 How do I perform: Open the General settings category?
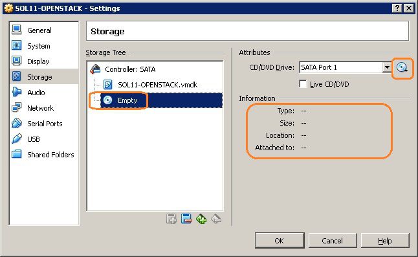(44, 30)
